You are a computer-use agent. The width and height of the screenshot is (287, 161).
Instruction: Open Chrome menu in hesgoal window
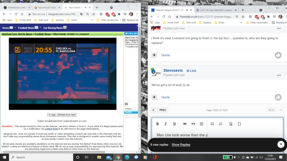pyautogui.click(x=137, y=14)
